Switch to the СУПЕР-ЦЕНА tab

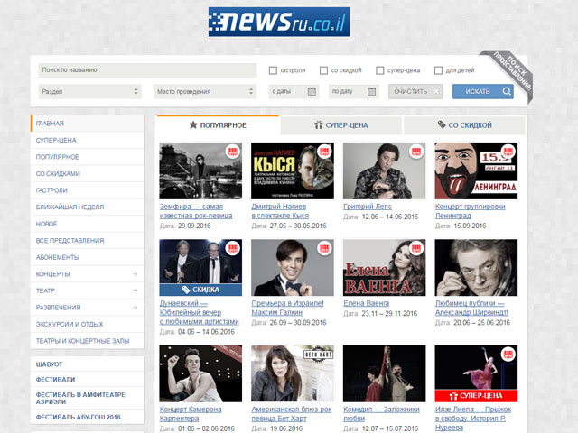coord(341,125)
